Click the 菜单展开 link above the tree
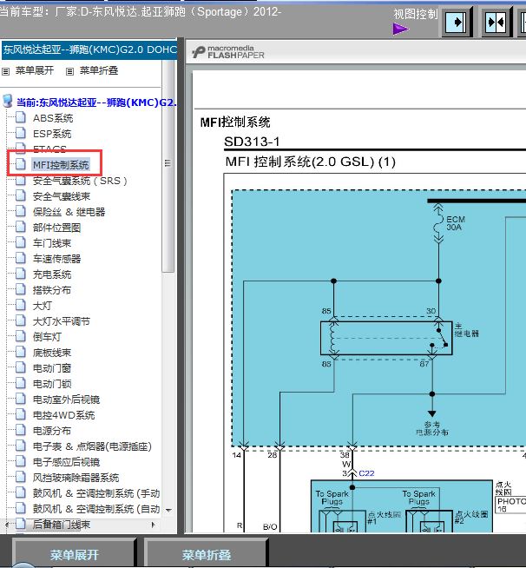The height and width of the screenshot is (568, 526). point(35,70)
